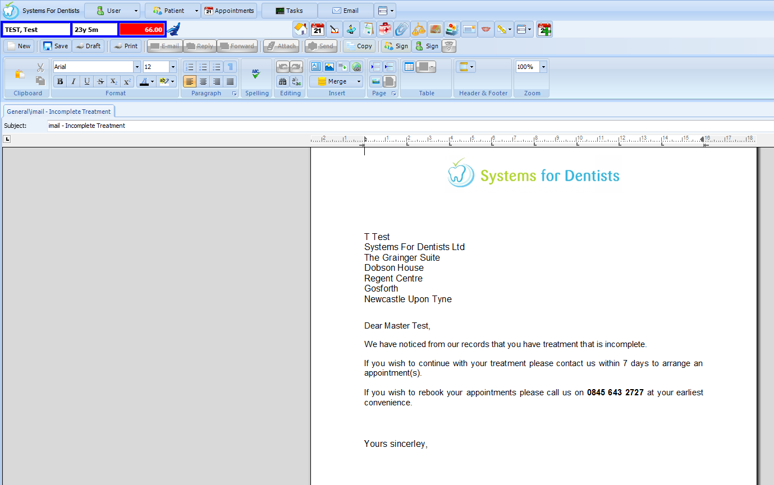The height and width of the screenshot is (485, 774).
Task: Open the paperclip attachments icon
Action: (x=402, y=29)
